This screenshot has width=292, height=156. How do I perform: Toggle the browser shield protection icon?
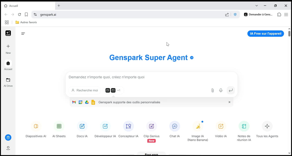235,15
